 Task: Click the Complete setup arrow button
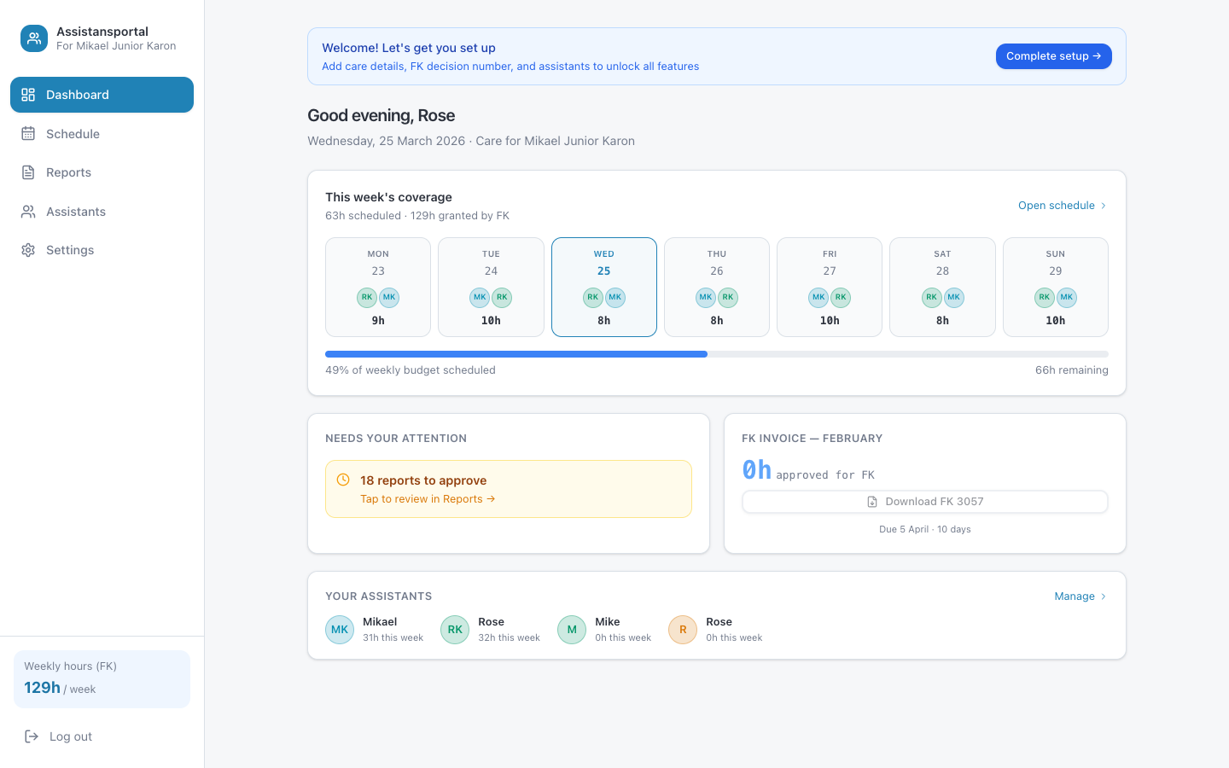point(1098,55)
